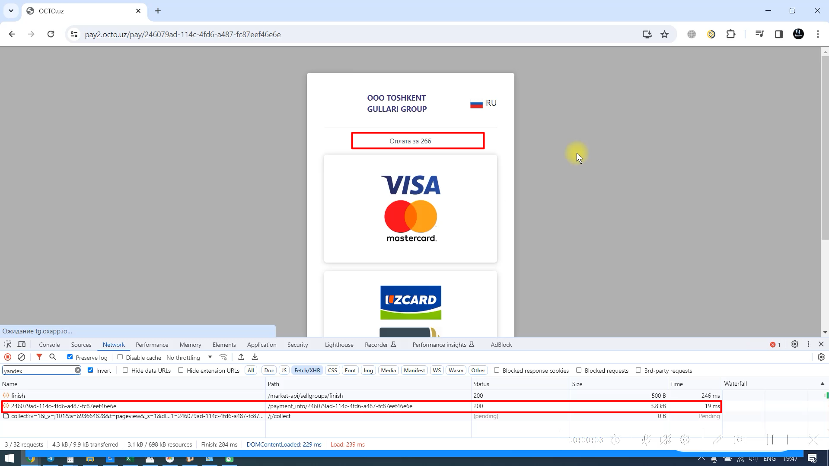Open a new browser tab

coord(158,11)
